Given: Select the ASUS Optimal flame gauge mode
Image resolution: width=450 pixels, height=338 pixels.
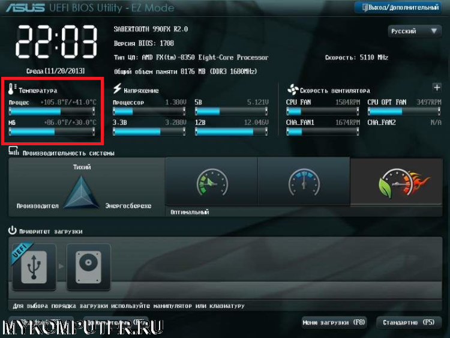Looking at the screenshot, I should pos(397,181).
